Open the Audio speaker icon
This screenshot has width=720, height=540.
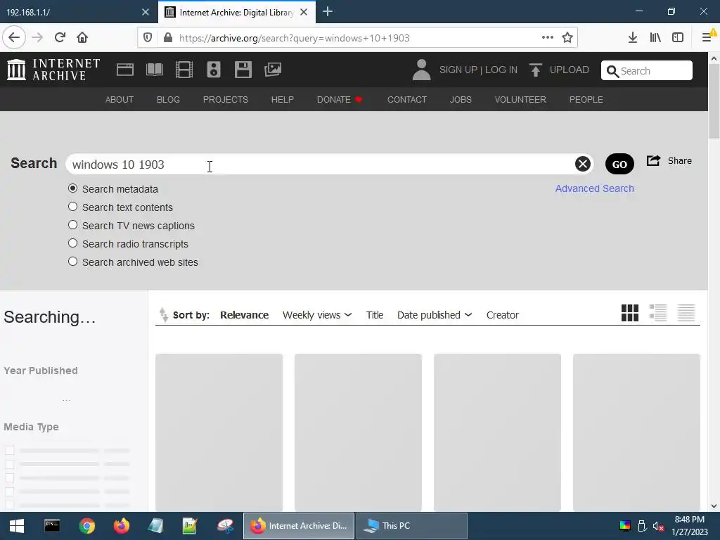point(214,70)
